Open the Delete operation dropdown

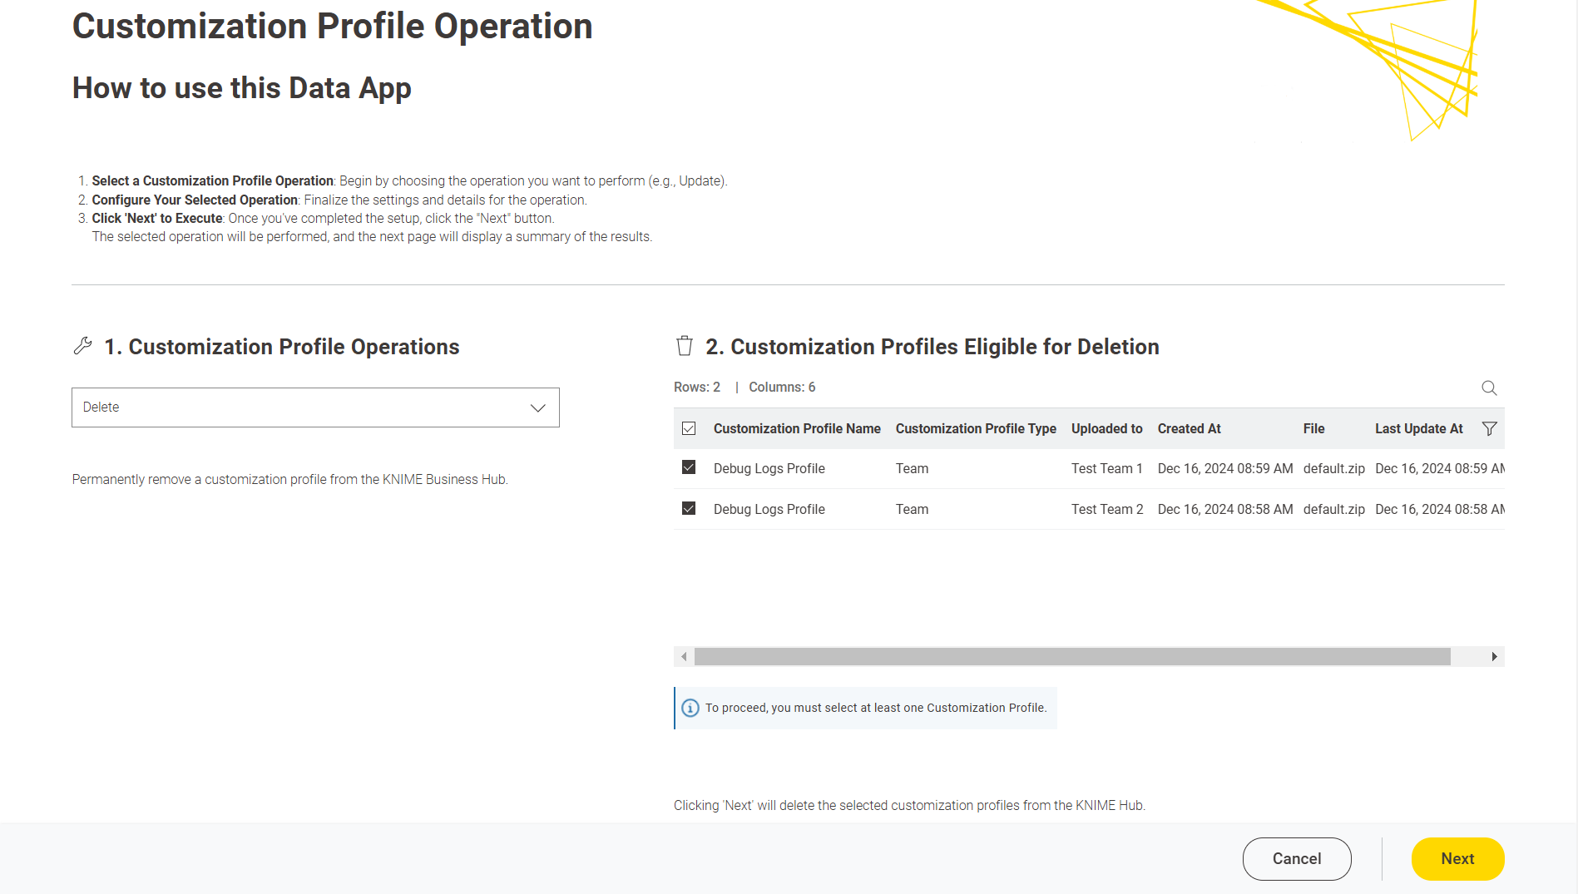click(314, 407)
